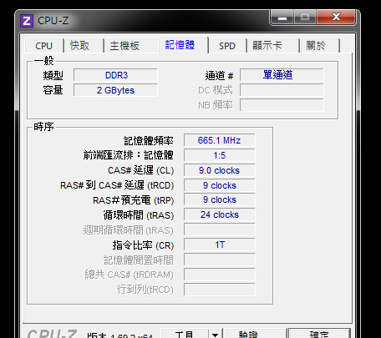Click the CPU-Z title bar text
Screen dimensions: 381x338
click(x=53, y=21)
